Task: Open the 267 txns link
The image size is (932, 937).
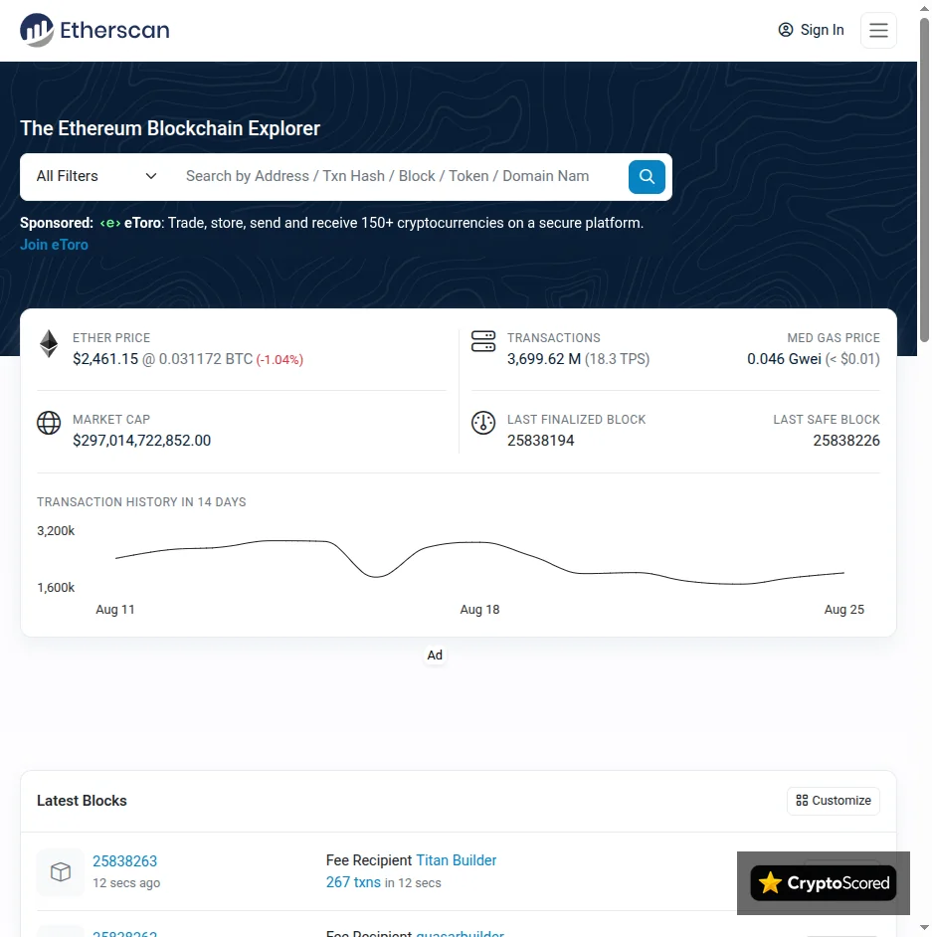Action: pyautogui.click(x=353, y=882)
